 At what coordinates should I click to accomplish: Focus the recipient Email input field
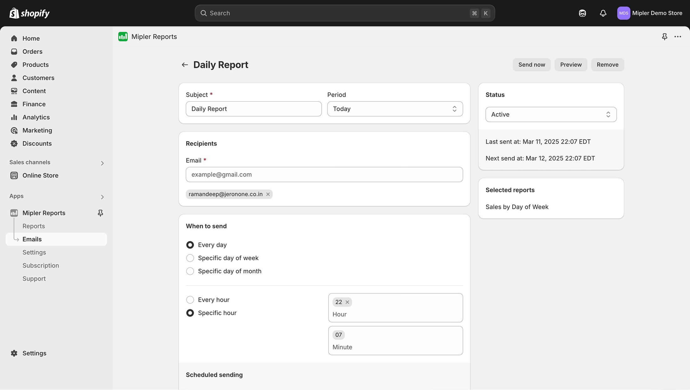(x=324, y=175)
